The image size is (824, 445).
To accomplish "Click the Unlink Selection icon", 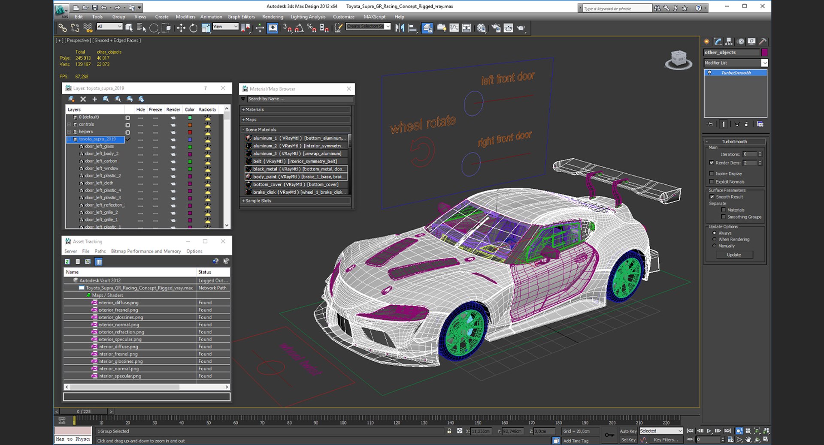I will click(75, 28).
